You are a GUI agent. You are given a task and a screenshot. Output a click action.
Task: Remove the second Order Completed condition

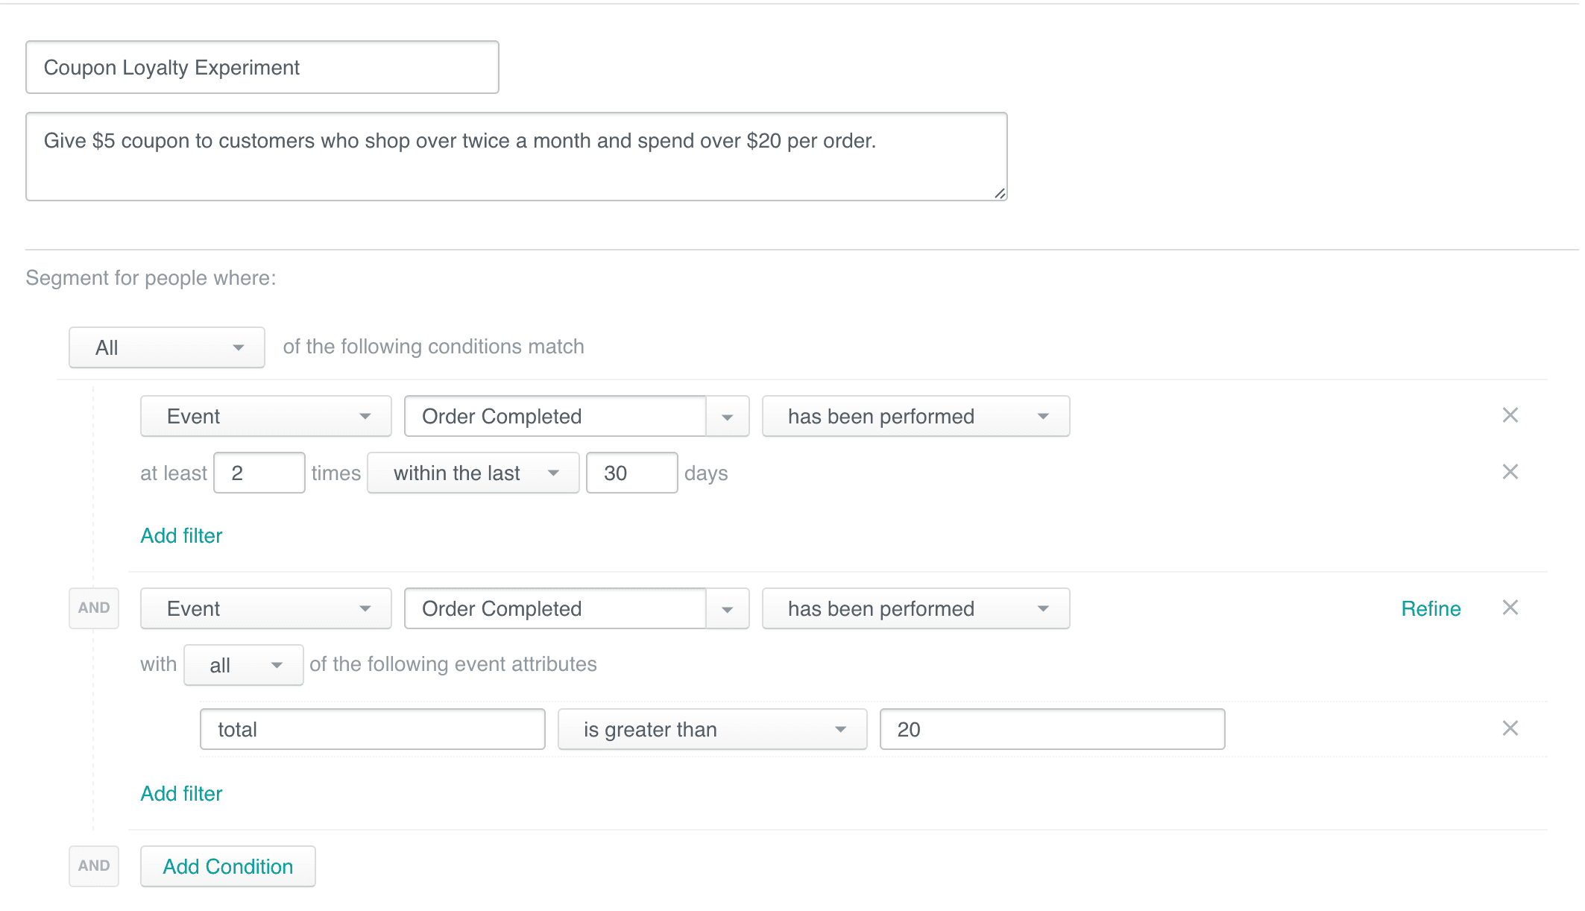point(1510,608)
